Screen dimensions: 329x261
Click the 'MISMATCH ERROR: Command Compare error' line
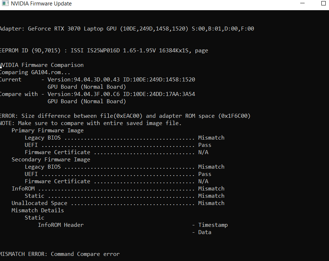[60, 254]
